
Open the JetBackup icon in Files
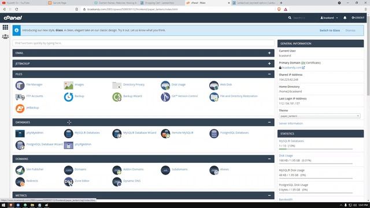20,109
